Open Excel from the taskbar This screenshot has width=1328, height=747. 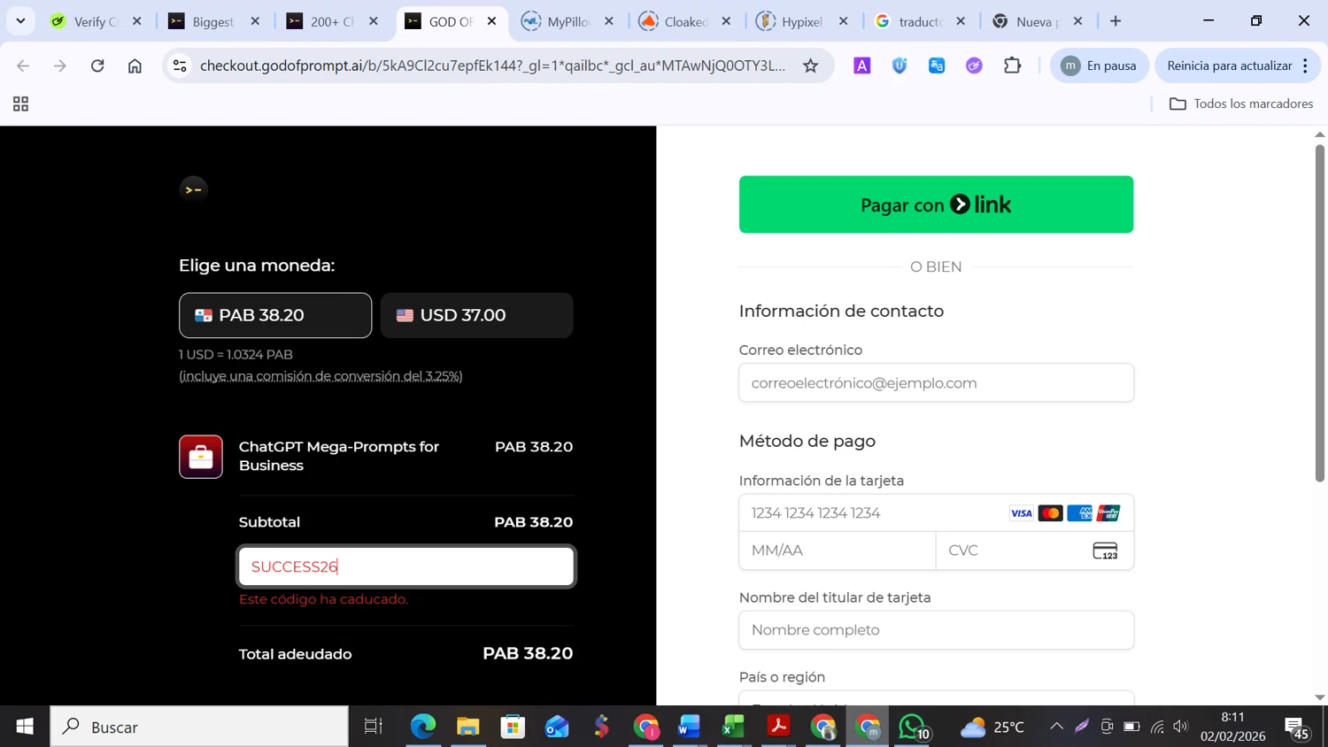point(733,727)
